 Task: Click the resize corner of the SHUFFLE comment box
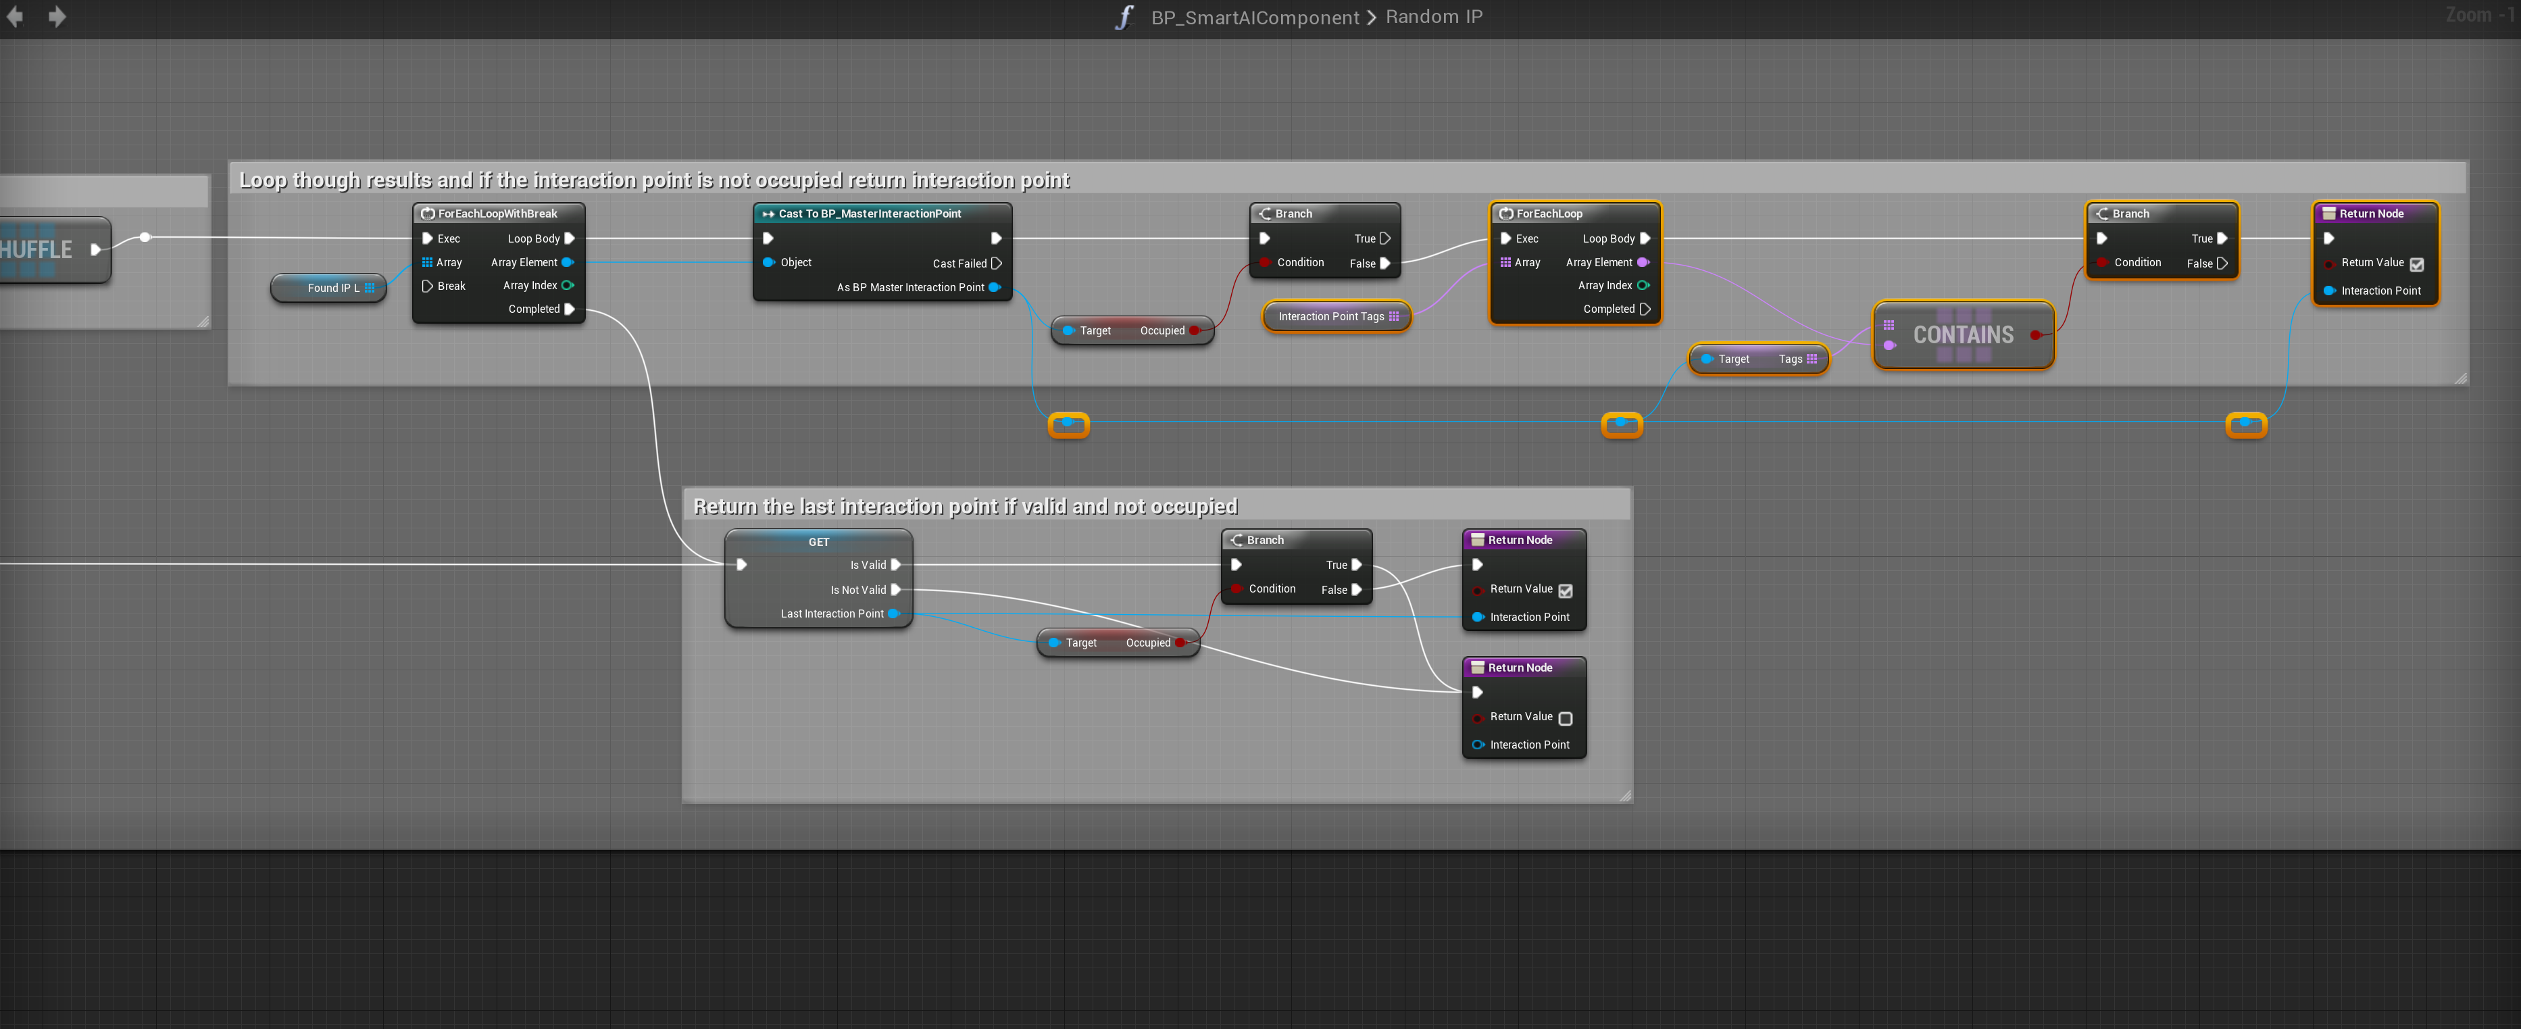coord(203,321)
